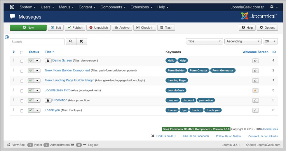Click the mail envelope icon in status bar

[72, 145]
